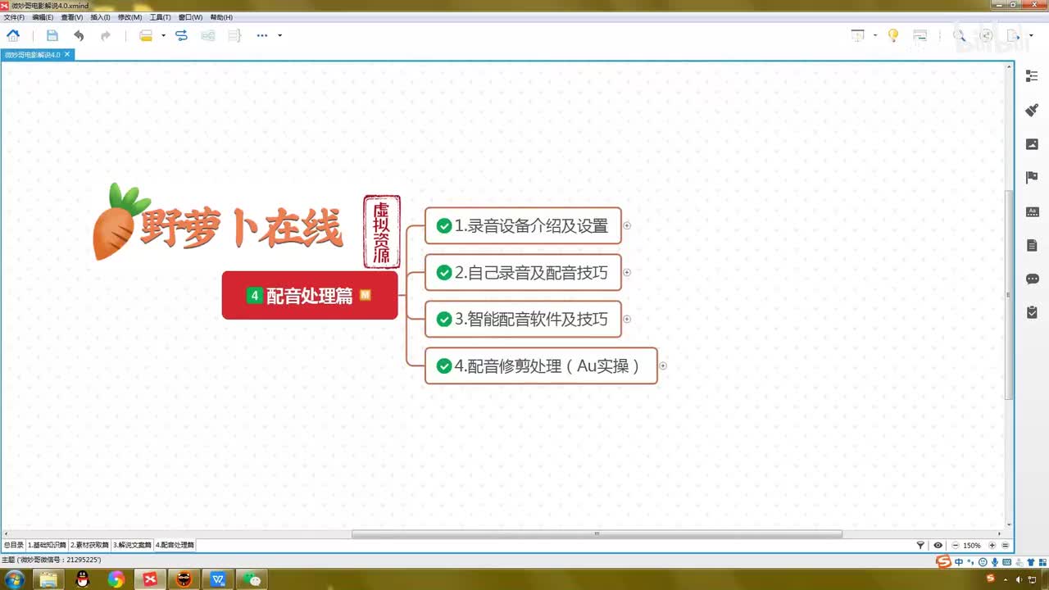Viewport: 1049px width, 590px height.
Task: Select the central topic 配音处理篇
Action: pyautogui.click(x=310, y=295)
